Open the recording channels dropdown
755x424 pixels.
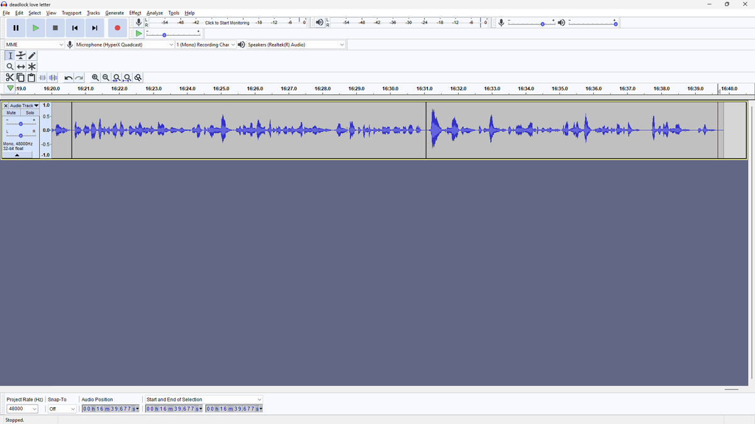(206, 45)
